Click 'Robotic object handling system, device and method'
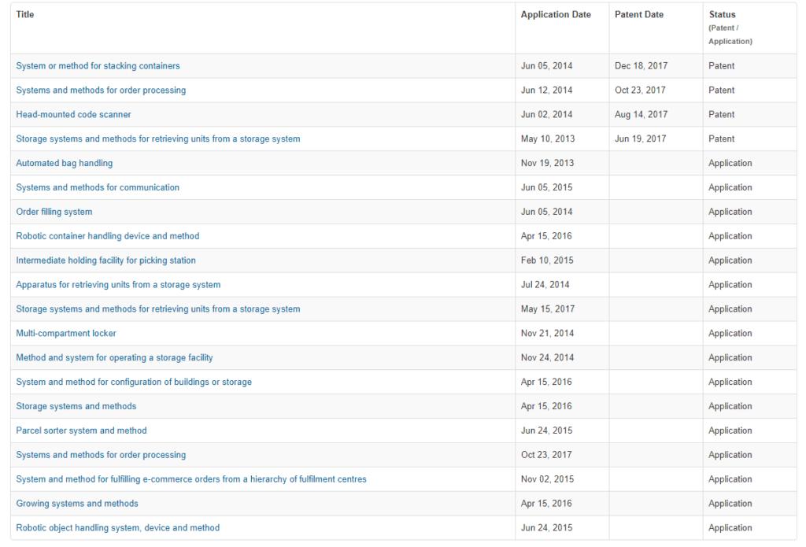The height and width of the screenshot is (547, 806). 118,528
